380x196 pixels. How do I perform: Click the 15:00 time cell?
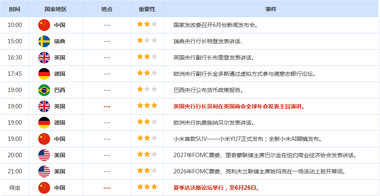[x=15, y=41]
